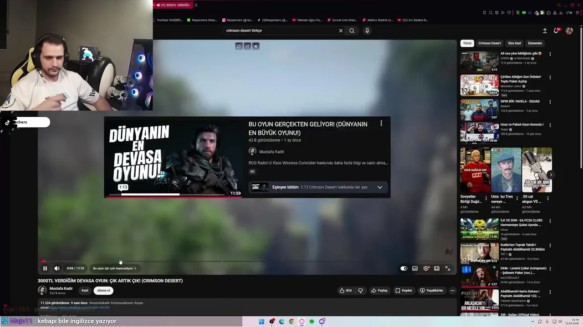
Task: Open Chrome from the taskbar
Action: pos(291,322)
